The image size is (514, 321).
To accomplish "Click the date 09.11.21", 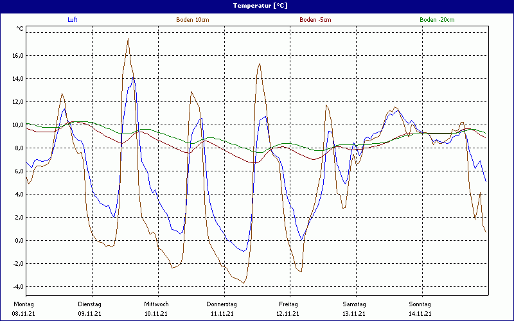I will [x=89, y=314].
